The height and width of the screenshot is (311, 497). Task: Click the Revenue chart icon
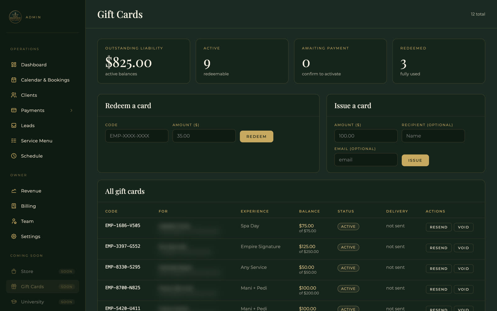click(14, 191)
